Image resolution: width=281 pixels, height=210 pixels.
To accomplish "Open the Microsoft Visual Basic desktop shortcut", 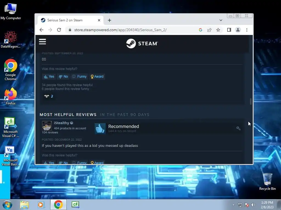I will [11, 156].
